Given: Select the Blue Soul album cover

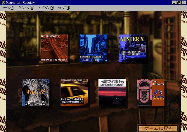Looking at the screenshot, I should 93,48.
